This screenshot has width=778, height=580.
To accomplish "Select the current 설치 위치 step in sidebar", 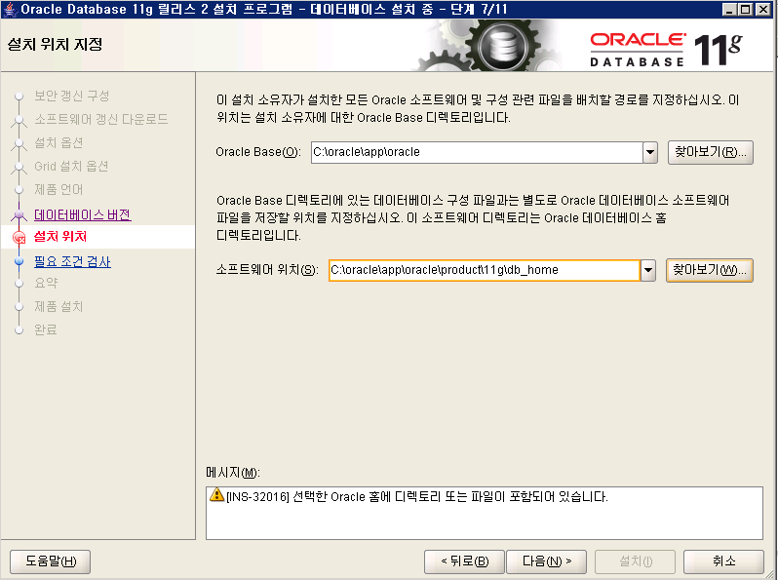I will [x=60, y=237].
